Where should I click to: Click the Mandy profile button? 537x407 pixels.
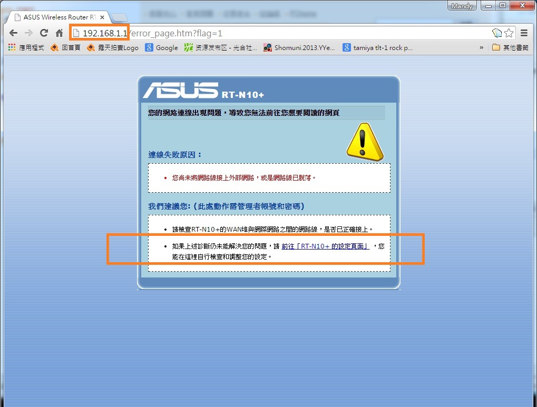462,6
